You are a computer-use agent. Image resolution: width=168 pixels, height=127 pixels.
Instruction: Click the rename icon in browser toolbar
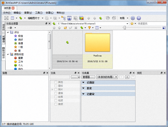[71, 28]
